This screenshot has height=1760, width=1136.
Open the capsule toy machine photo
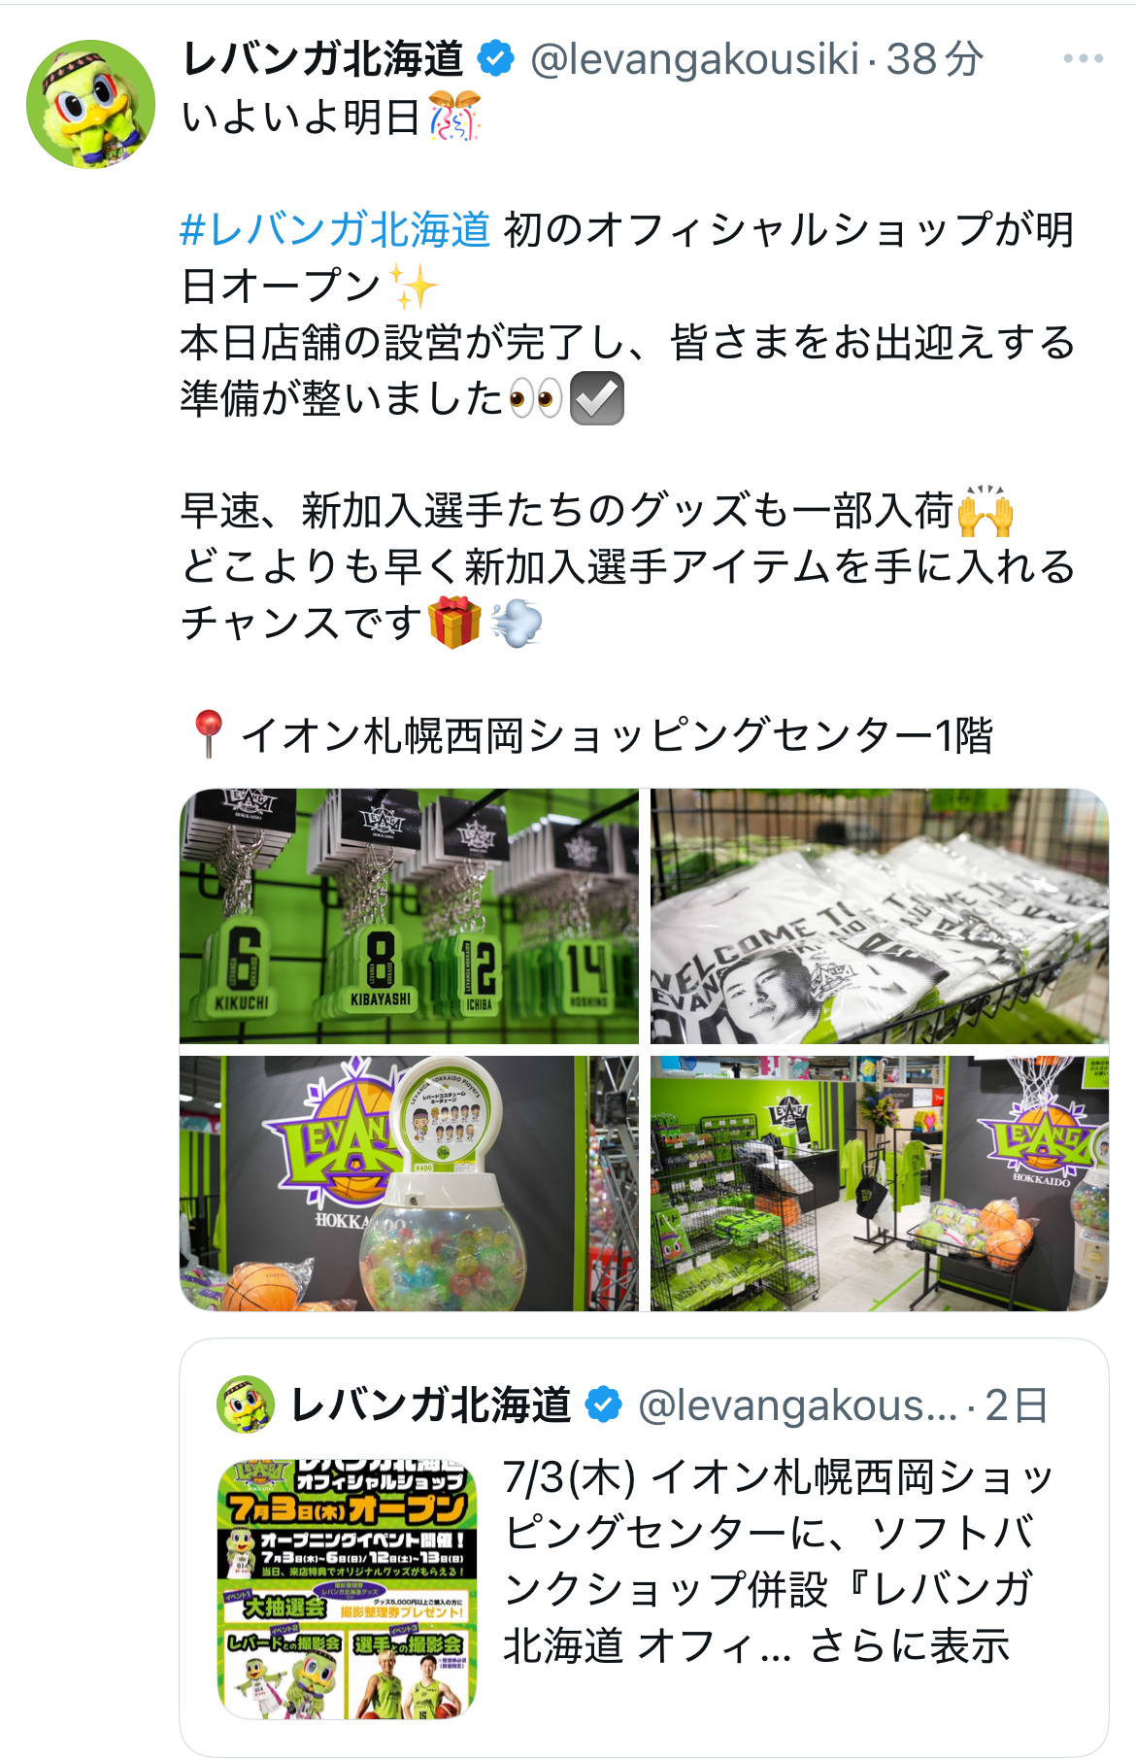click(x=409, y=1183)
